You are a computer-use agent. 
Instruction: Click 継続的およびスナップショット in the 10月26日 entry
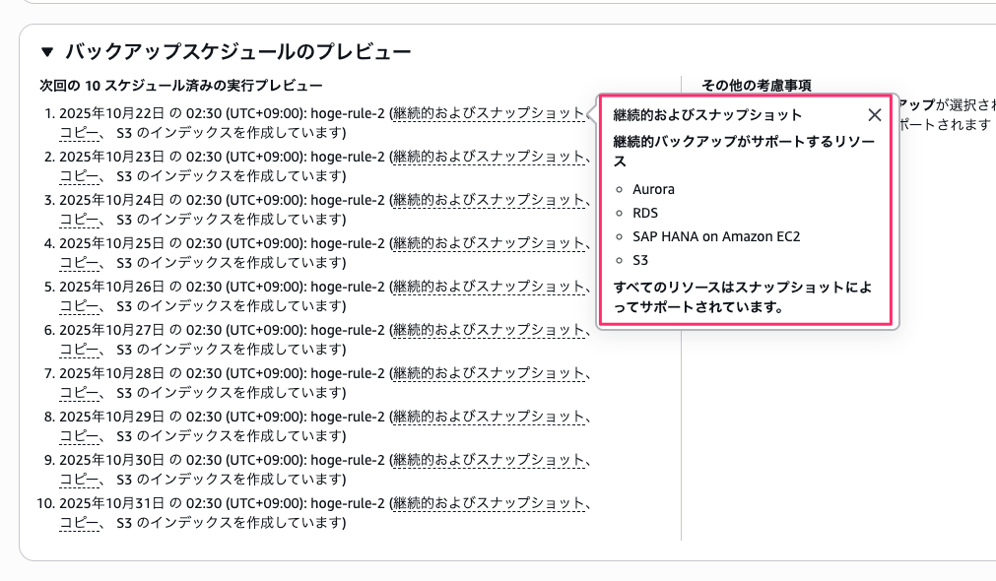click(488, 287)
